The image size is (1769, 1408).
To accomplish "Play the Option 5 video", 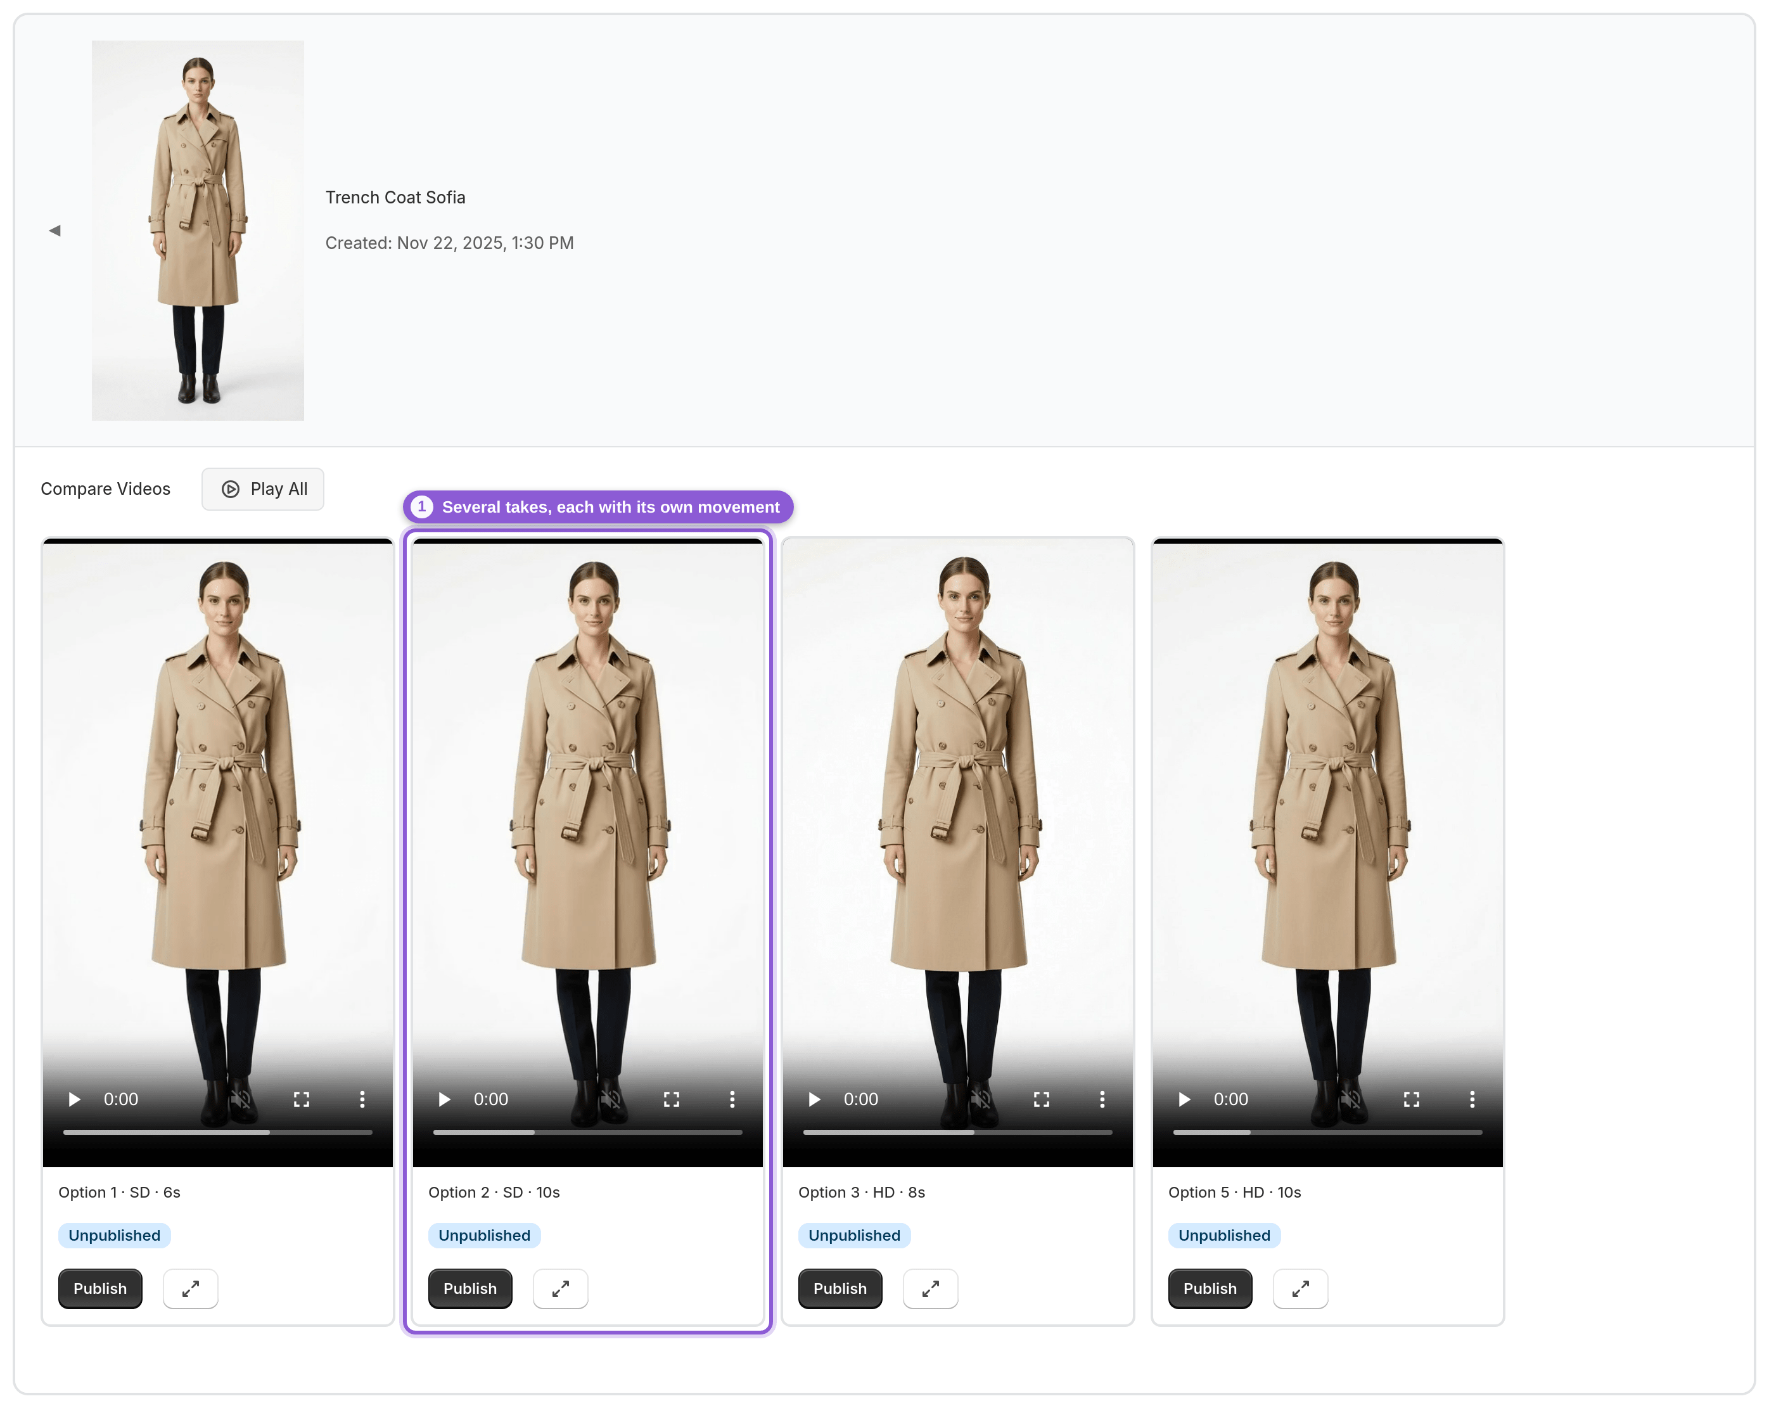I will coord(1184,1099).
